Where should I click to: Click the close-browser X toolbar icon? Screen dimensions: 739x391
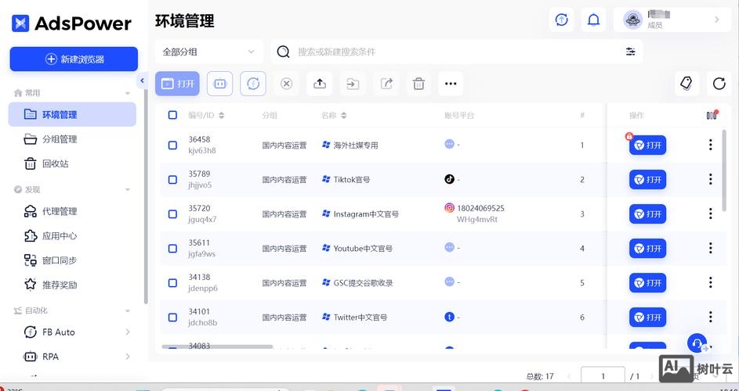point(286,84)
